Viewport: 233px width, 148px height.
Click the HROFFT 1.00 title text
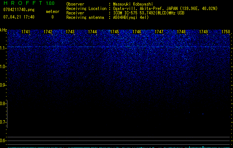[29, 3]
